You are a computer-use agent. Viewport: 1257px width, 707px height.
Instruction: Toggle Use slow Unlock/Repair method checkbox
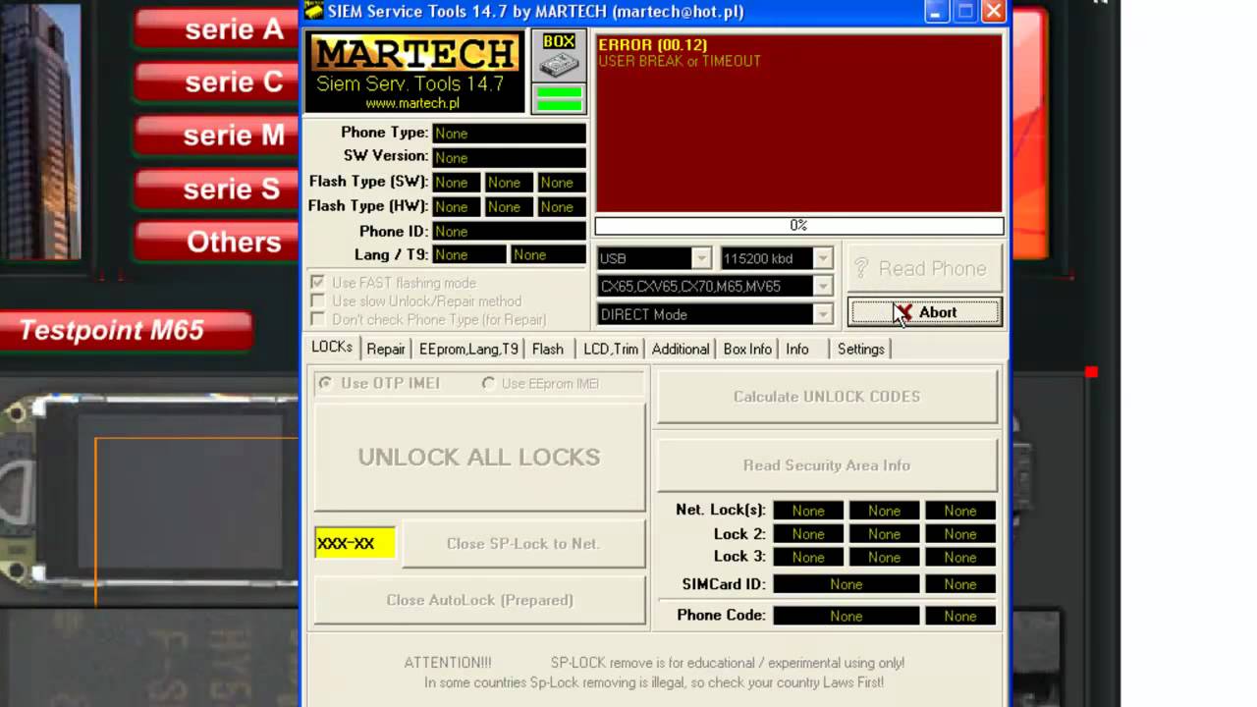pyautogui.click(x=317, y=301)
